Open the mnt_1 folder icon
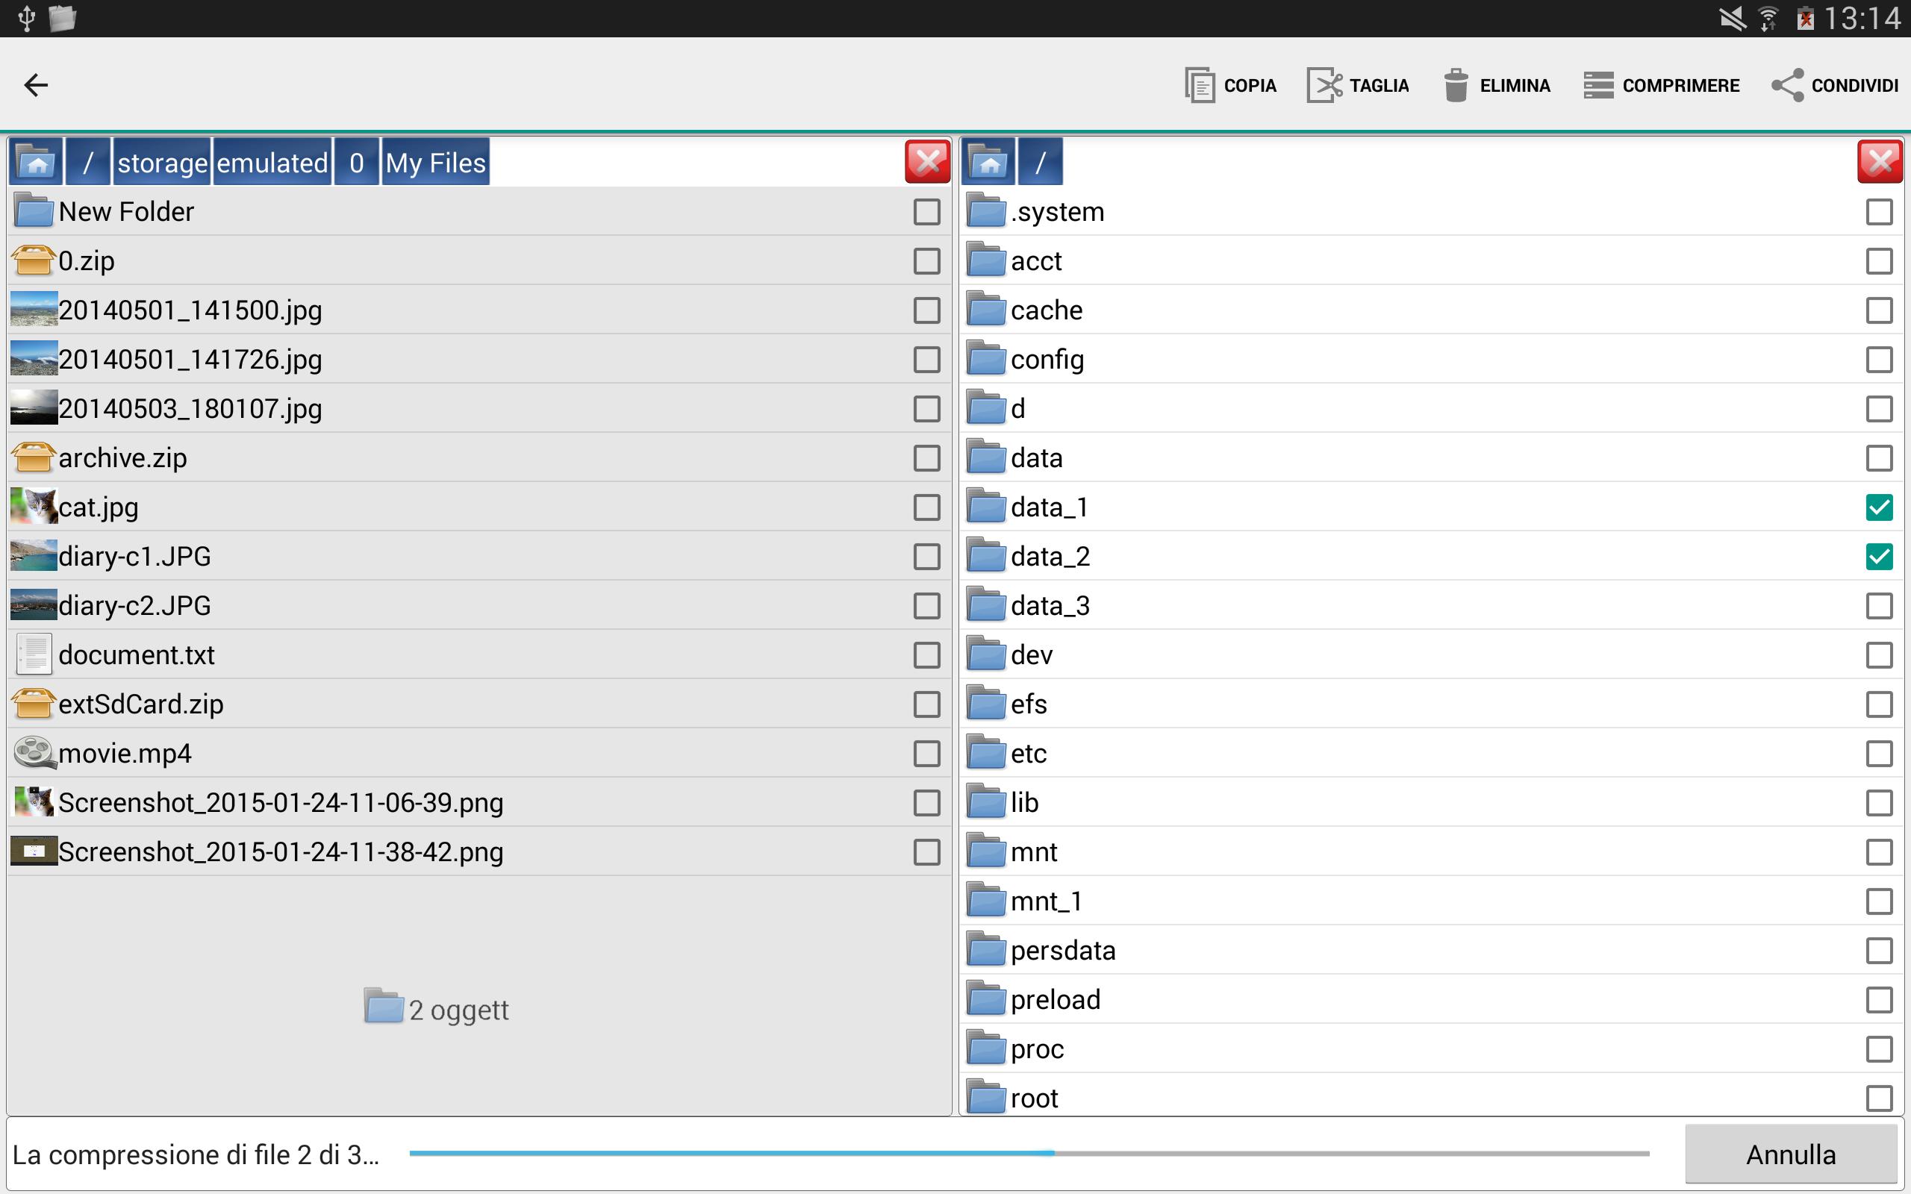This screenshot has height=1194, width=1911. 986,900
